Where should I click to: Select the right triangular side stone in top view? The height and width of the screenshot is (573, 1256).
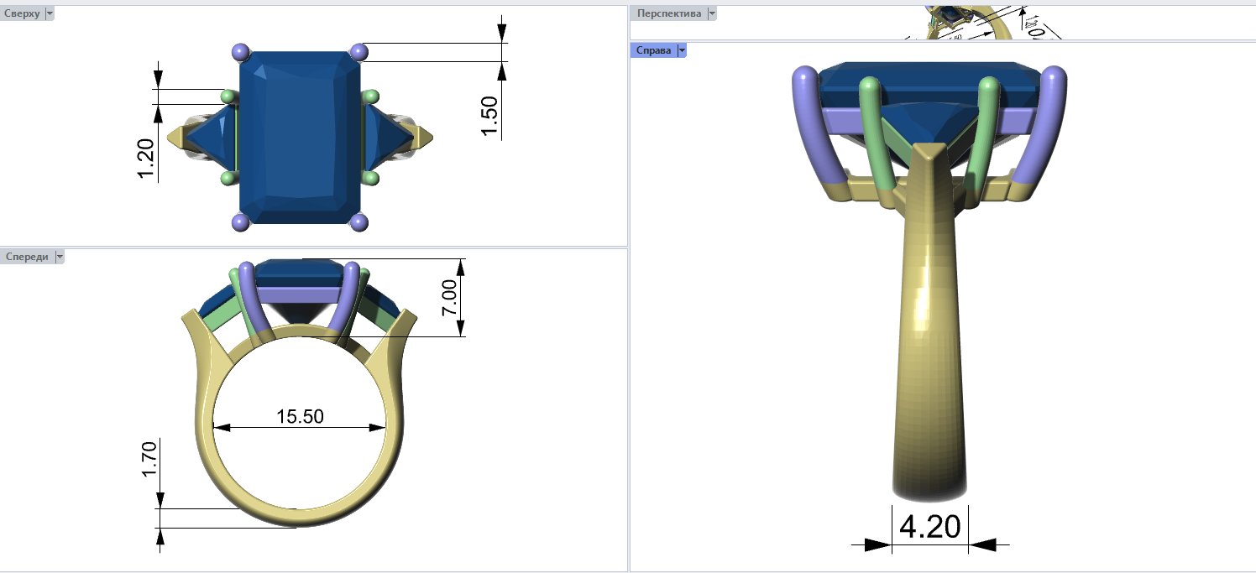click(388, 134)
